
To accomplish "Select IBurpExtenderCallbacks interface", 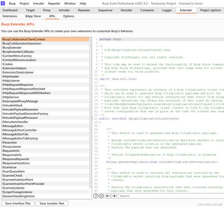I will (x=45, y=52).
